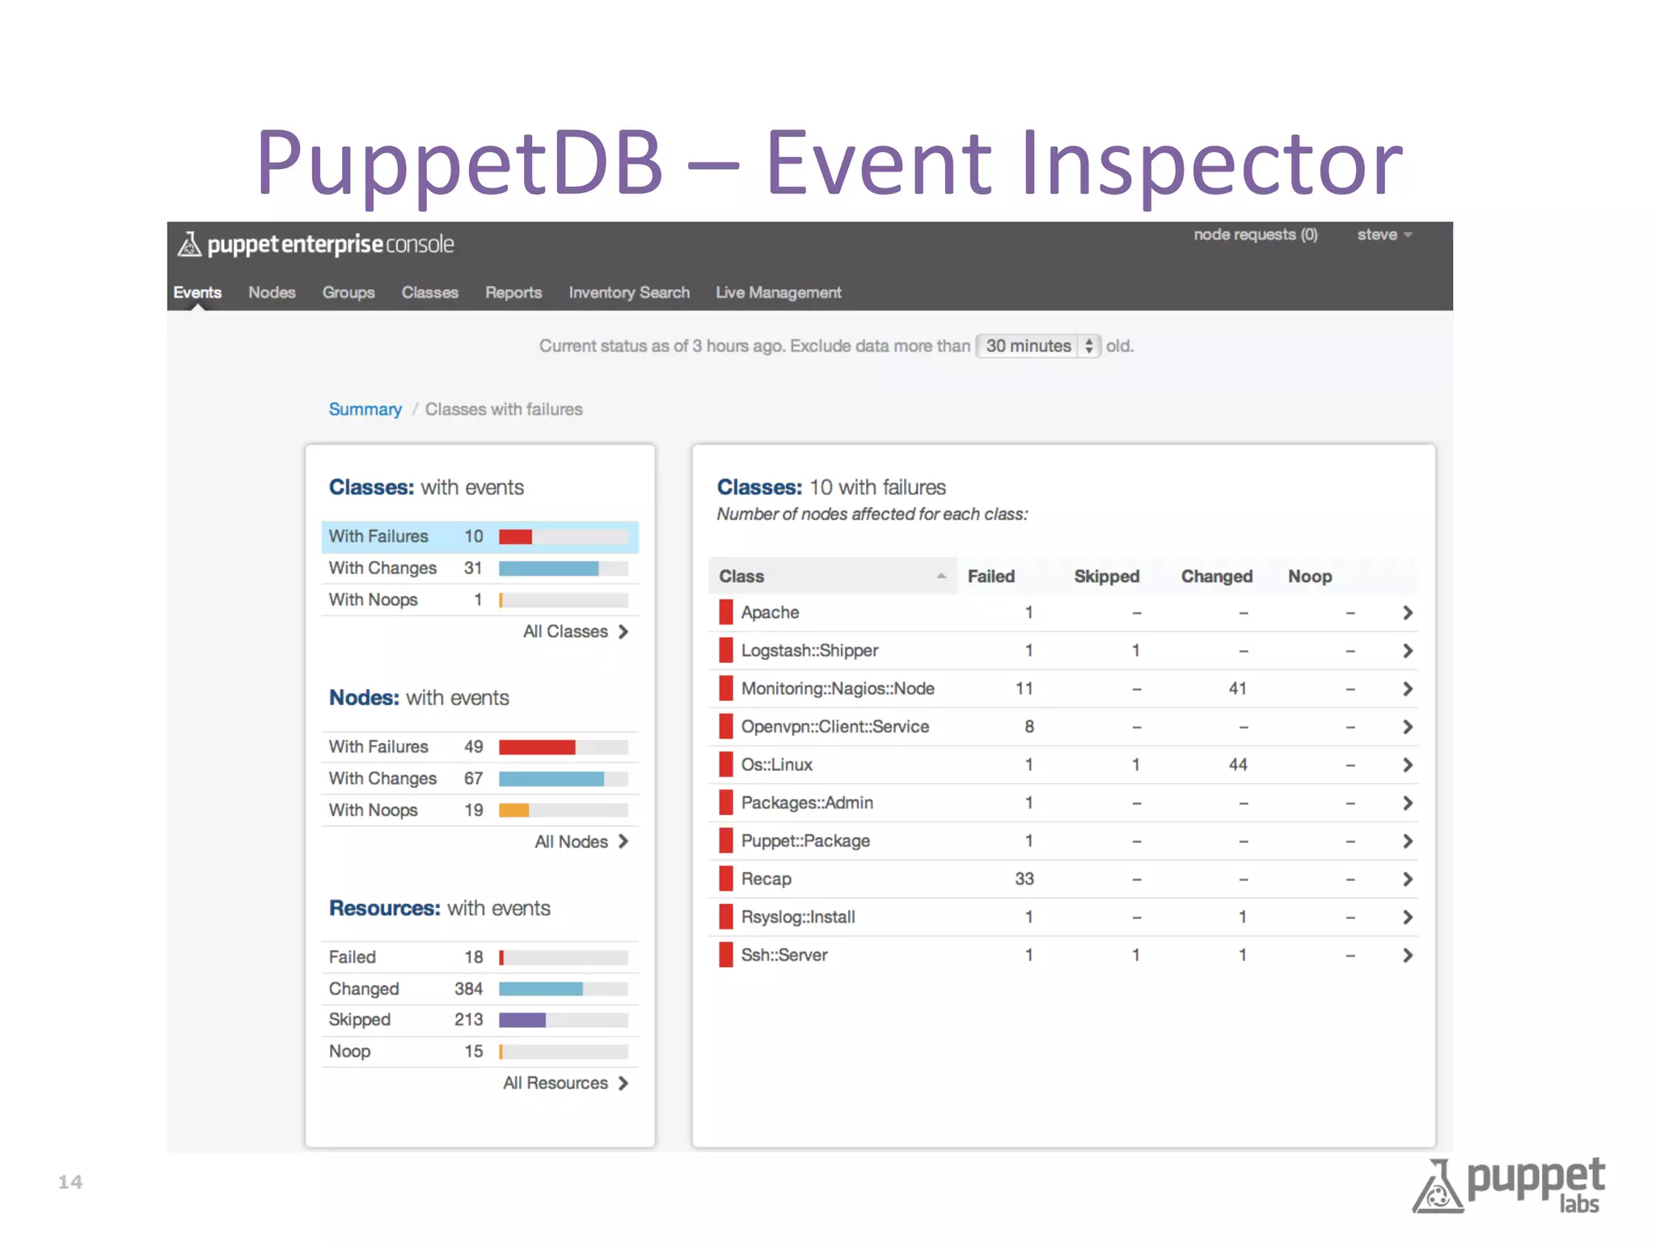This screenshot has height=1242, width=1656.
Task: Select Classes With Noops row
Action: 479,600
